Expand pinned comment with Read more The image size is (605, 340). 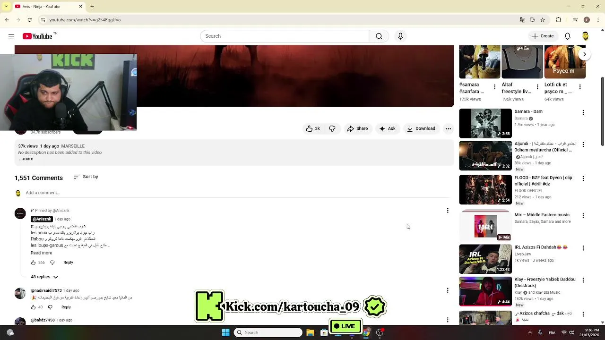coord(41,253)
